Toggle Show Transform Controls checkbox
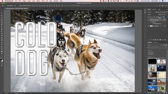The height and width of the screenshot is (94, 168). point(19,5)
